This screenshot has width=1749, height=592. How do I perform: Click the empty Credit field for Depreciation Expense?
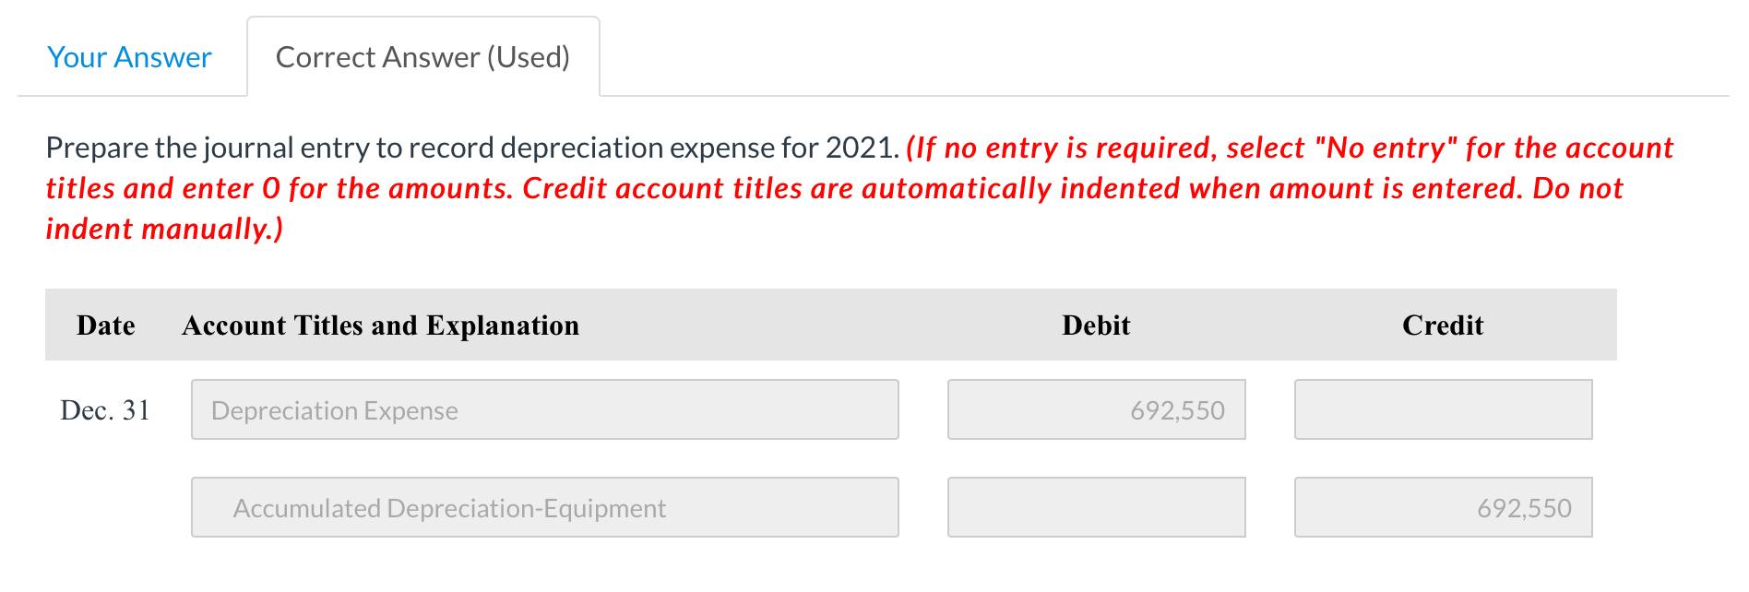(1442, 409)
